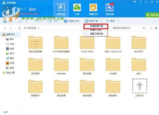The width and height of the screenshot is (159, 115).
Task: Switch to grid view layout
Action: click(156, 28)
